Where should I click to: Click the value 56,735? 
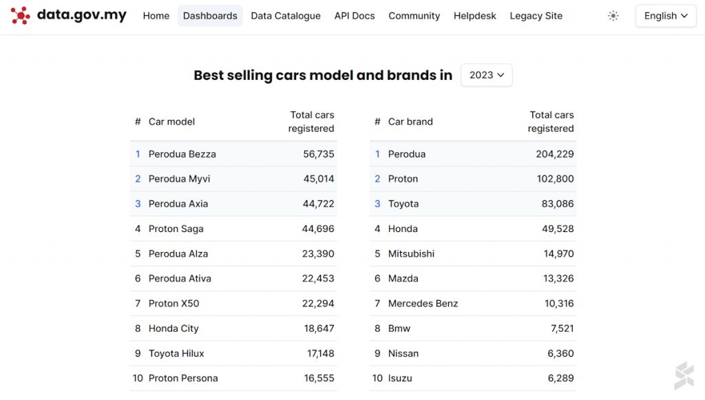point(318,154)
